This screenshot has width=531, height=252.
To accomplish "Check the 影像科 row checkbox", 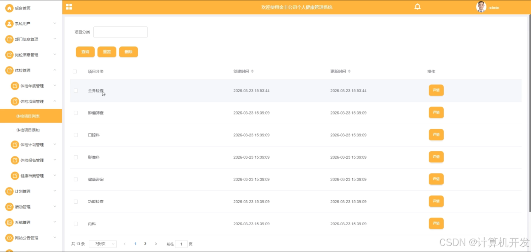I will (x=76, y=157).
